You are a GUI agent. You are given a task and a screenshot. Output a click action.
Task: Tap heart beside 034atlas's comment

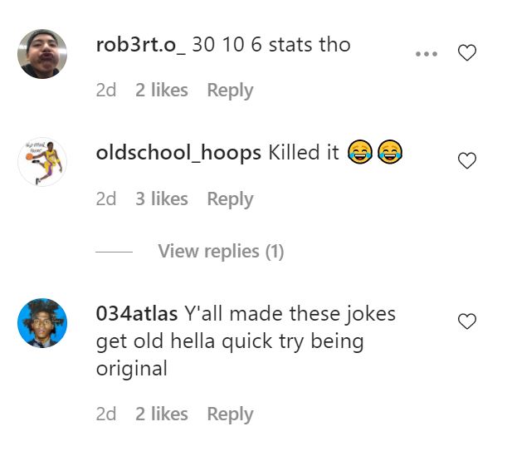tap(467, 321)
